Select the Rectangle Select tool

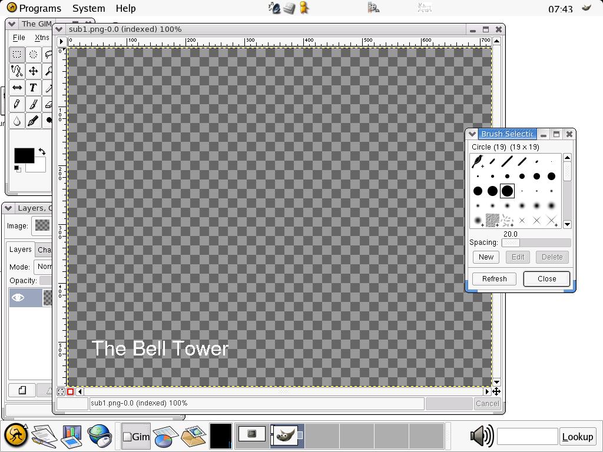coord(17,55)
